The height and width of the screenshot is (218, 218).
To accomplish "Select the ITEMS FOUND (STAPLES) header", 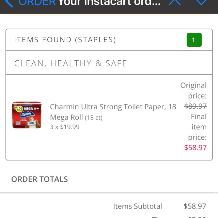I will click(x=65, y=40).
